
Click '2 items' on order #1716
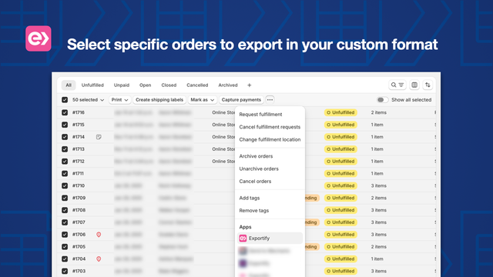coord(378,112)
